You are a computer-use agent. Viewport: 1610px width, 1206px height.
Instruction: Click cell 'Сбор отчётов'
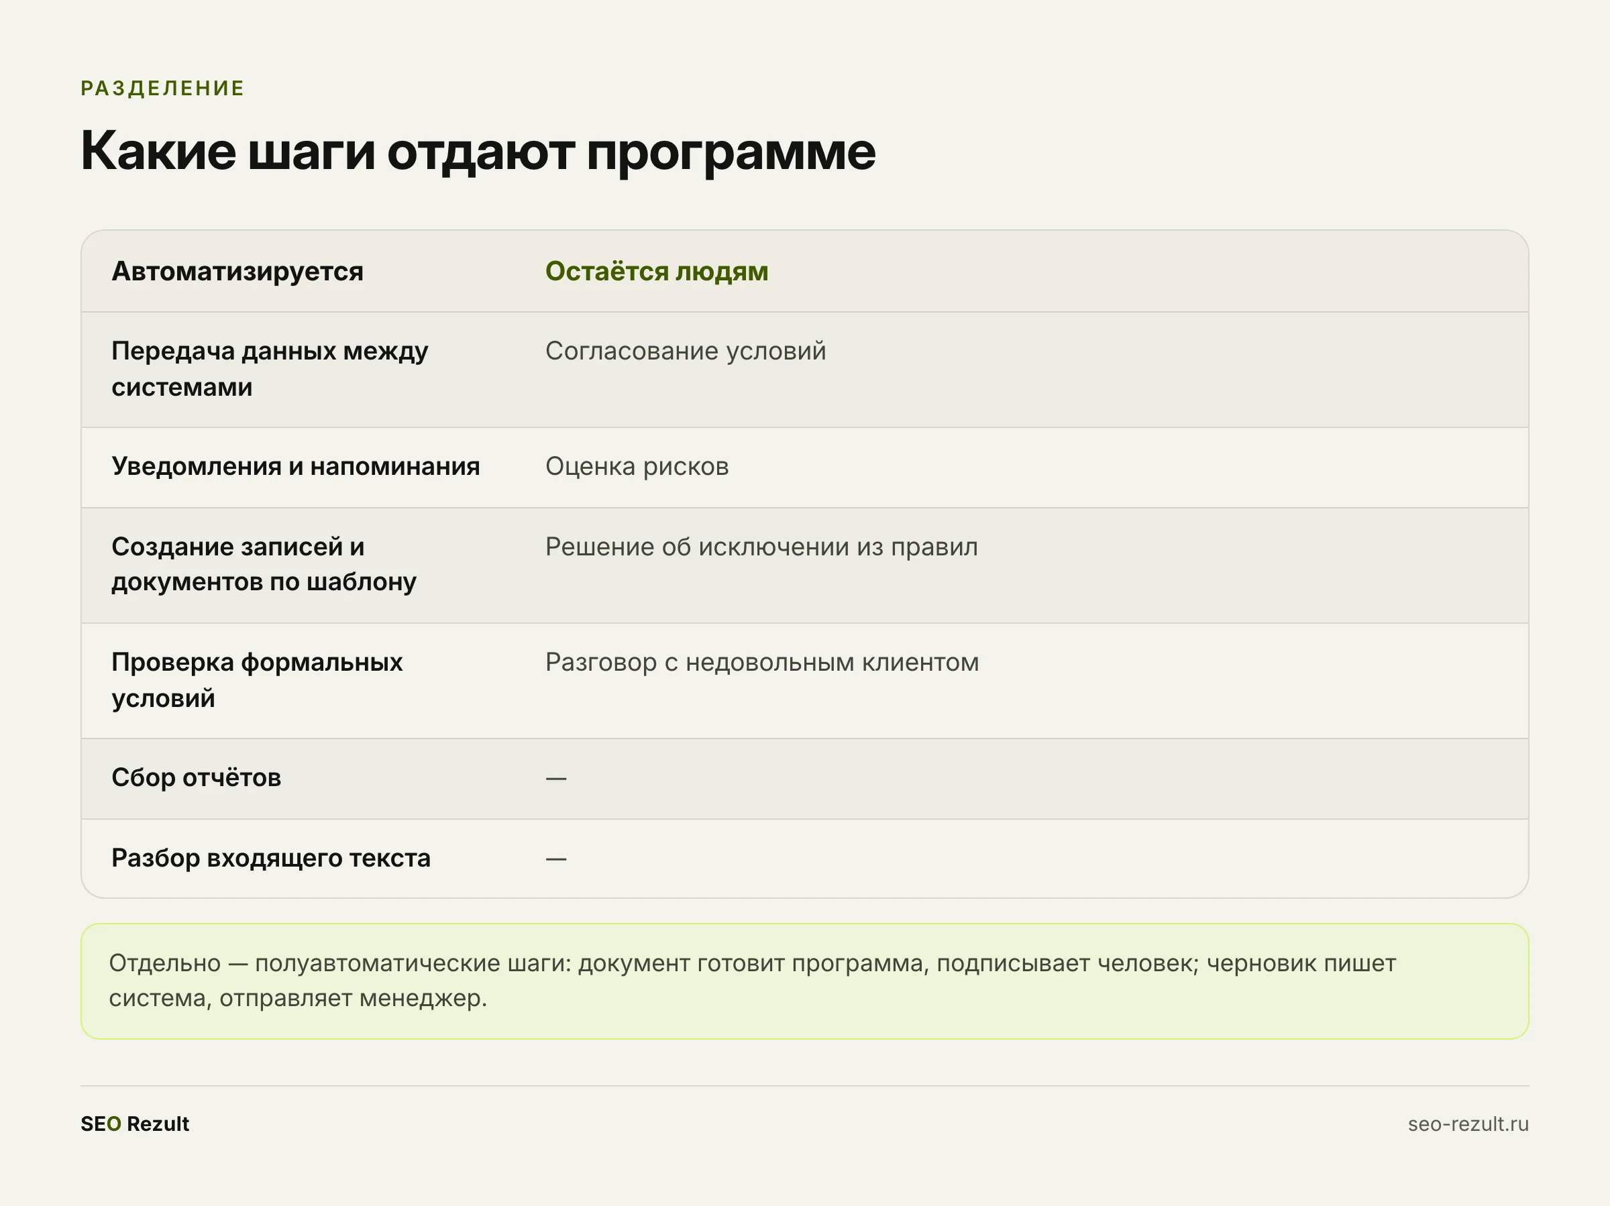point(197,778)
